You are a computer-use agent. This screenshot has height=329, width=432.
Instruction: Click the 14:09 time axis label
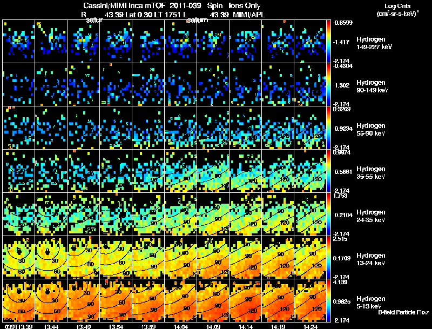pyautogui.click(x=213, y=326)
